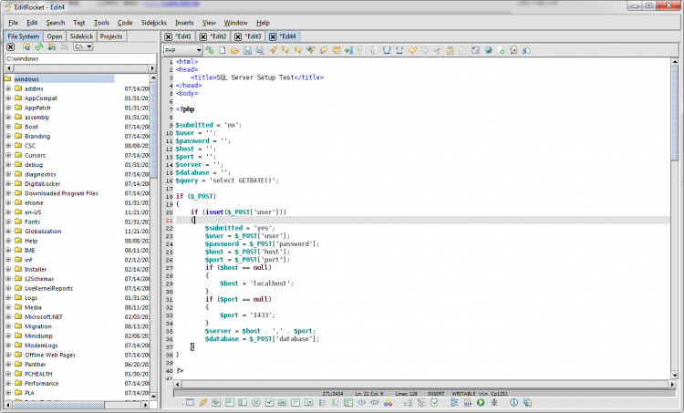
Task: Toggle WRITABLE state in the status bar
Action: [x=463, y=394]
